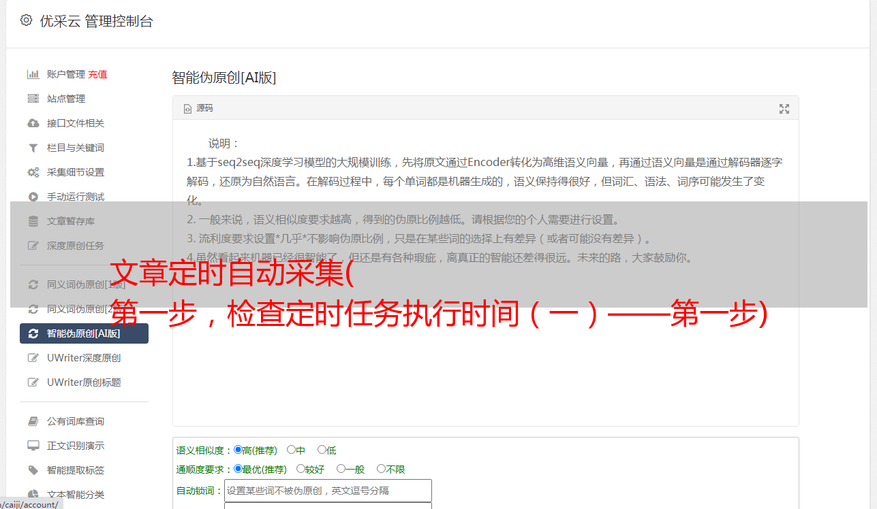This screenshot has width=877, height=509.
Task: Select 最优(推荐) for 通顺度要求
Action: pyautogui.click(x=238, y=469)
